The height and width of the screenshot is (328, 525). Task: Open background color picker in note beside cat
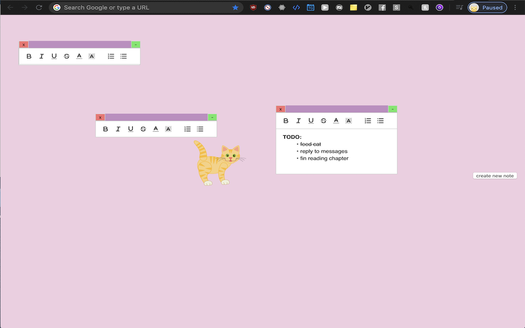168,129
